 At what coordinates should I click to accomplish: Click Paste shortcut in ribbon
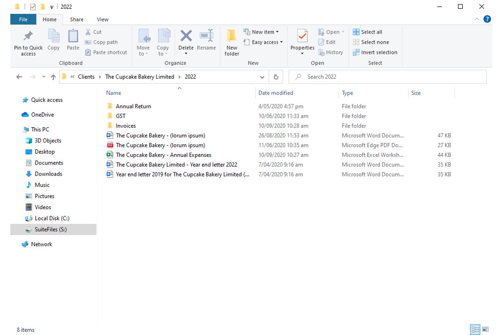tap(106, 52)
